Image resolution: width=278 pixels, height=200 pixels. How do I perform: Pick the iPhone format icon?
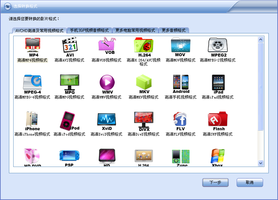click(x=32, y=119)
